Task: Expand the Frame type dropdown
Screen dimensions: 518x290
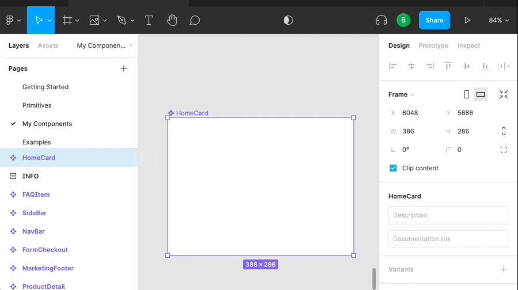Action: pos(402,94)
